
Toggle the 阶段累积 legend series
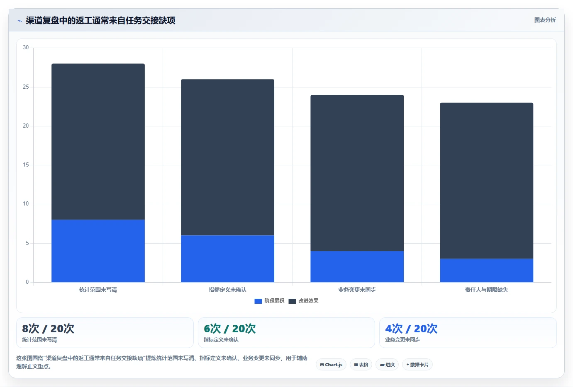point(269,301)
